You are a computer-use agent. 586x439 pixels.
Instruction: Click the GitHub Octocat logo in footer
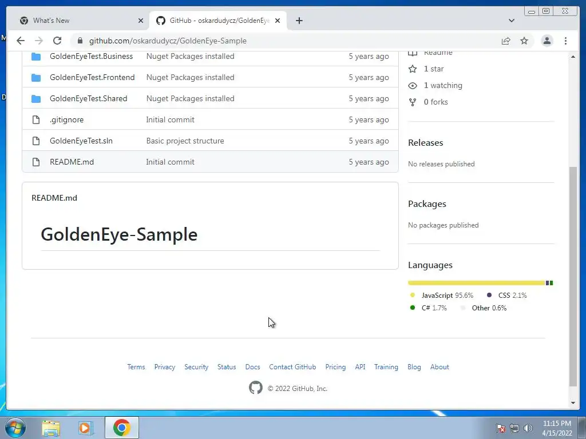[256, 388]
